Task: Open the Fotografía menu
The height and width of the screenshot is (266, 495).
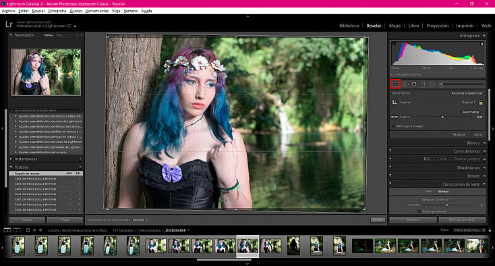Action: click(57, 11)
